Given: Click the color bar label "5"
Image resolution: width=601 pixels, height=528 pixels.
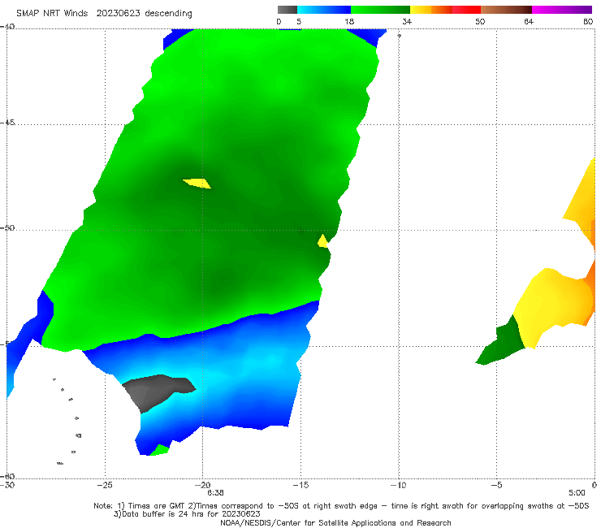Looking at the screenshot, I should (299, 21).
